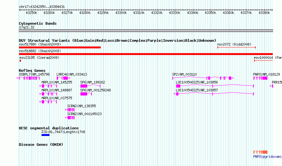Click the OSBPL7|NM_145798 gene label
The width and height of the screenshot is (282, 166).
(x=34, y=74)
